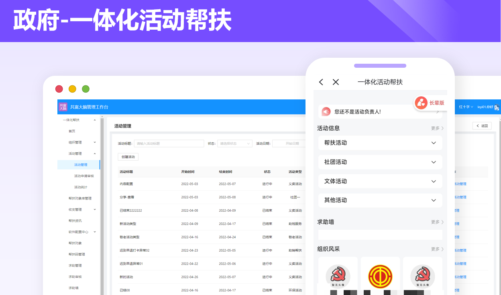
Task: Open 求助审核 in the sidebar
Action: pos(75,277)
